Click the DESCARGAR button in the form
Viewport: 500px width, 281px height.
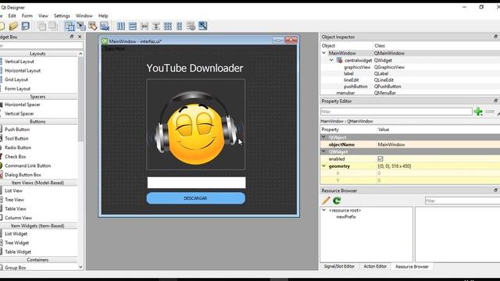click(x=196, y=198)
